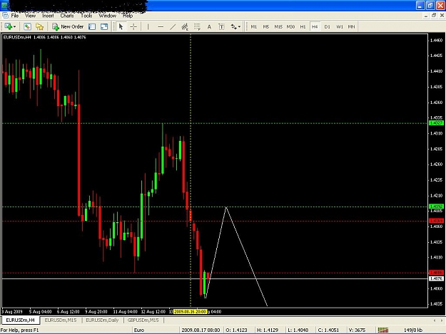Minimize the inner chart window button
Screen dimensions: 446x334
pos(426,16)
